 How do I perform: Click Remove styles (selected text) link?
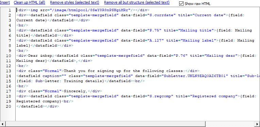click(75, 2)
